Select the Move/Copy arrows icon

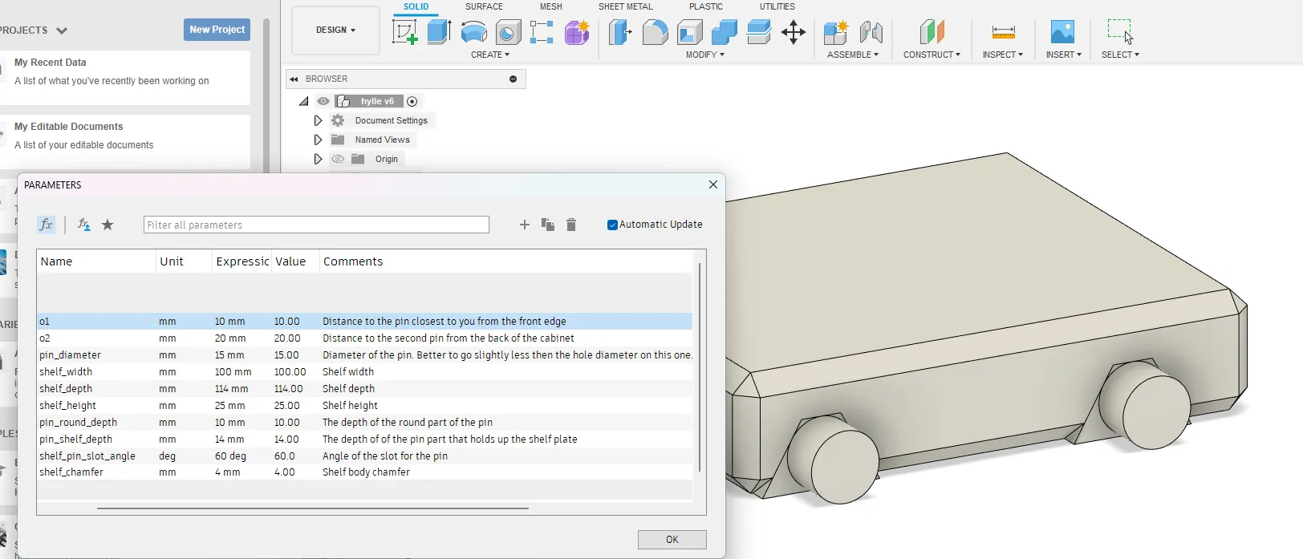pos(793,32)
